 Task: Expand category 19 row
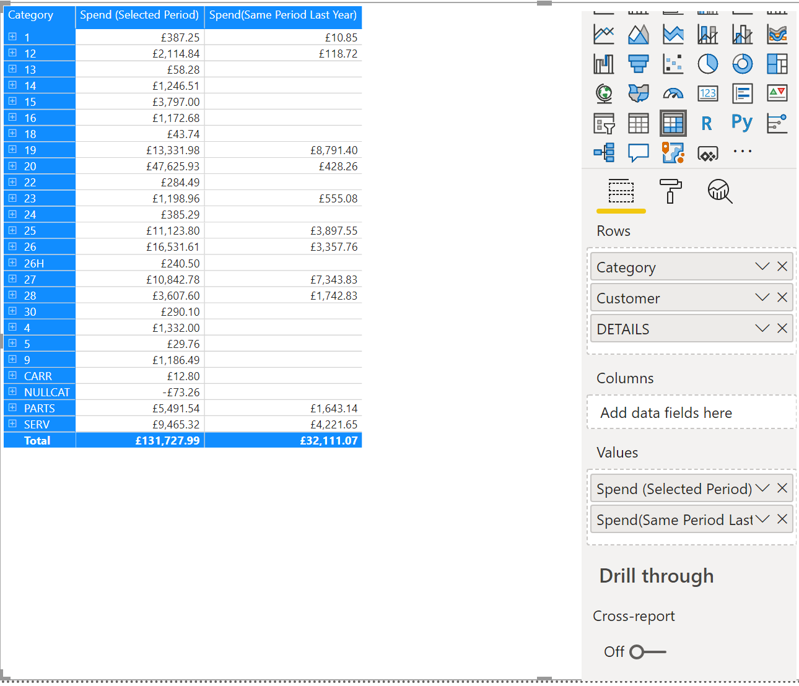click(12, 149)
